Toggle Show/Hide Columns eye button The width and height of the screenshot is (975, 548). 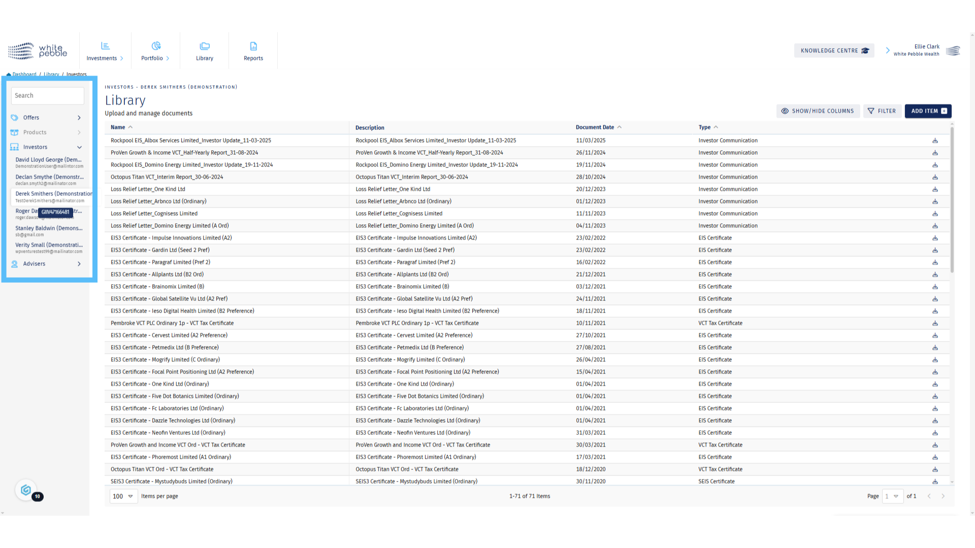[817, 111]
